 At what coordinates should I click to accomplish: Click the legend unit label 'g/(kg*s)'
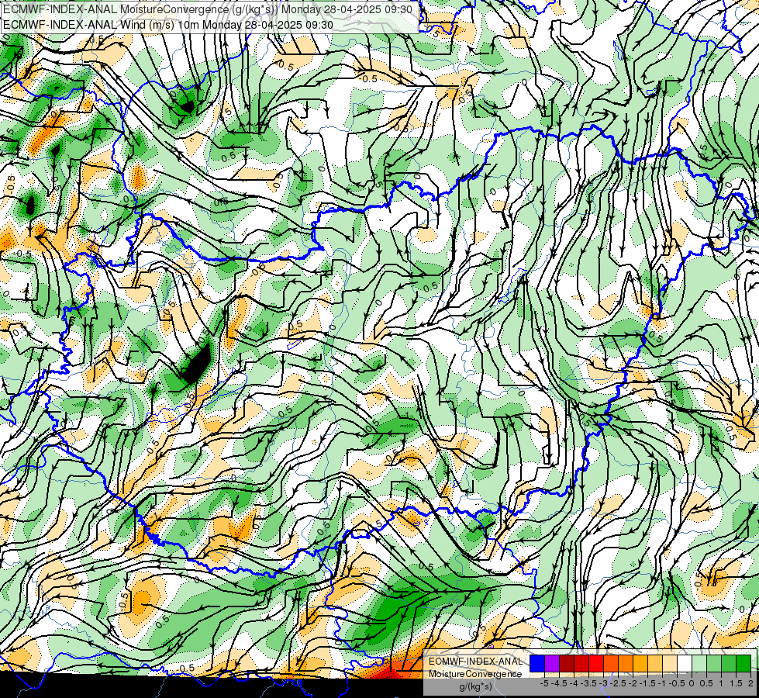475,686
